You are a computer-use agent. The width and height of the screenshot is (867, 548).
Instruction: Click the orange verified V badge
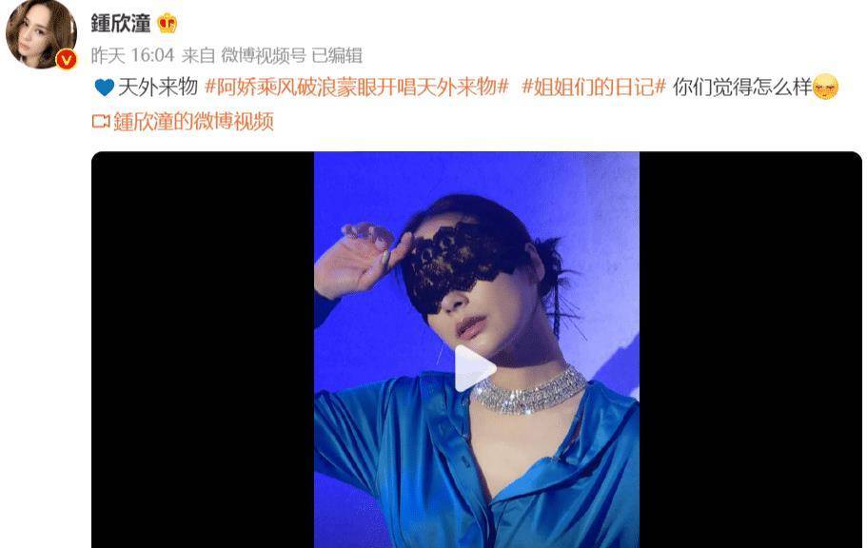tap(67, 59)
